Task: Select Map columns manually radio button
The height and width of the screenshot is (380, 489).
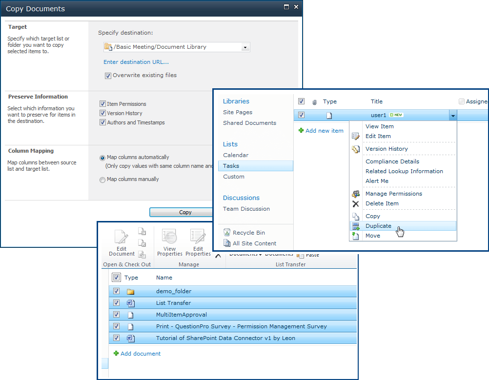Action: tap(102, 180)
